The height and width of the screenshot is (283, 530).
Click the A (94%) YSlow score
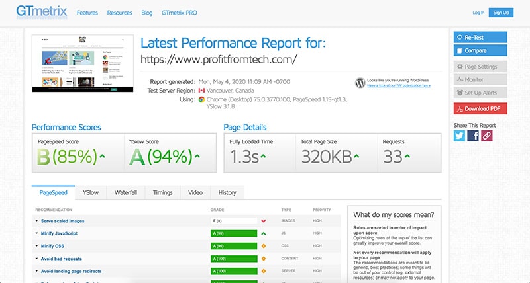pyautogui.click(x=161, y=157)
